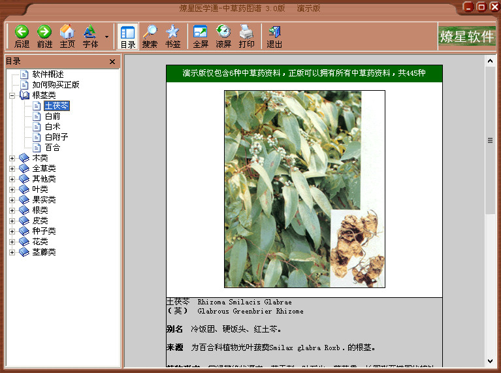Click the 木类 book icon

[24, 158]
